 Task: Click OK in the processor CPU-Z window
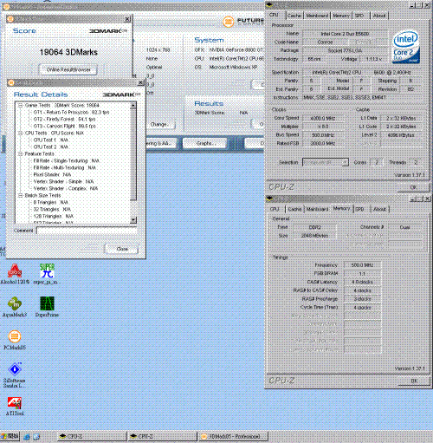(413, 187)
